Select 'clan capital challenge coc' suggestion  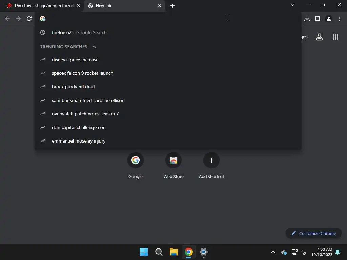point(168,127)
